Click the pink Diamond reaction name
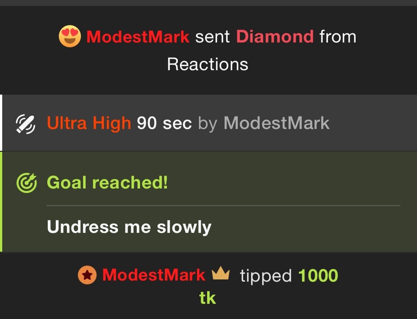The image size is (417, 319). pyautogui.click(x=275, y=37)
